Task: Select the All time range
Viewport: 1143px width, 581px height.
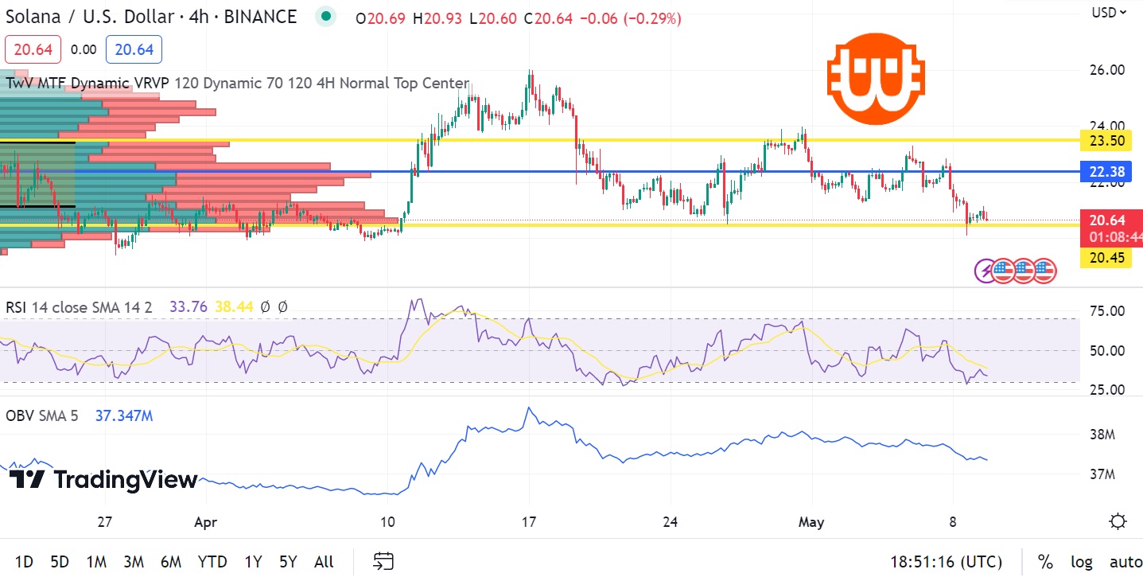Action: click(324, 562)
